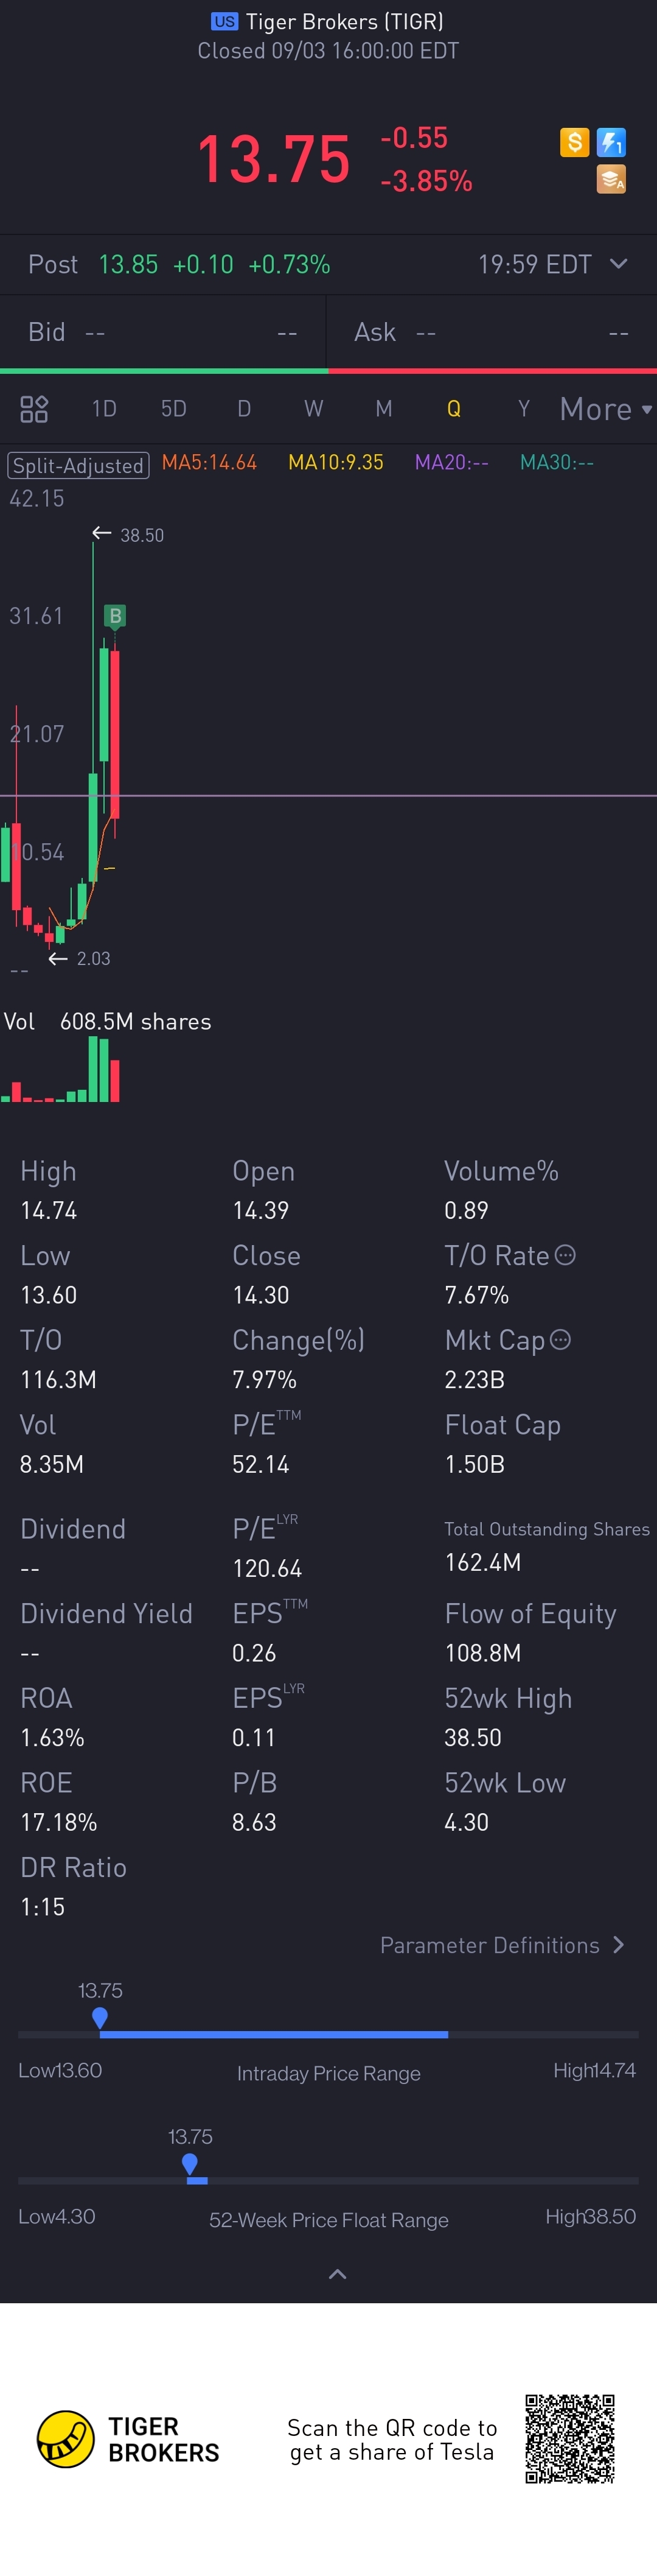This screenshot has width=657, height=2576.
Task: Open the chart layout grid icon
Action: pyautogui.click(x=34, y=409)
